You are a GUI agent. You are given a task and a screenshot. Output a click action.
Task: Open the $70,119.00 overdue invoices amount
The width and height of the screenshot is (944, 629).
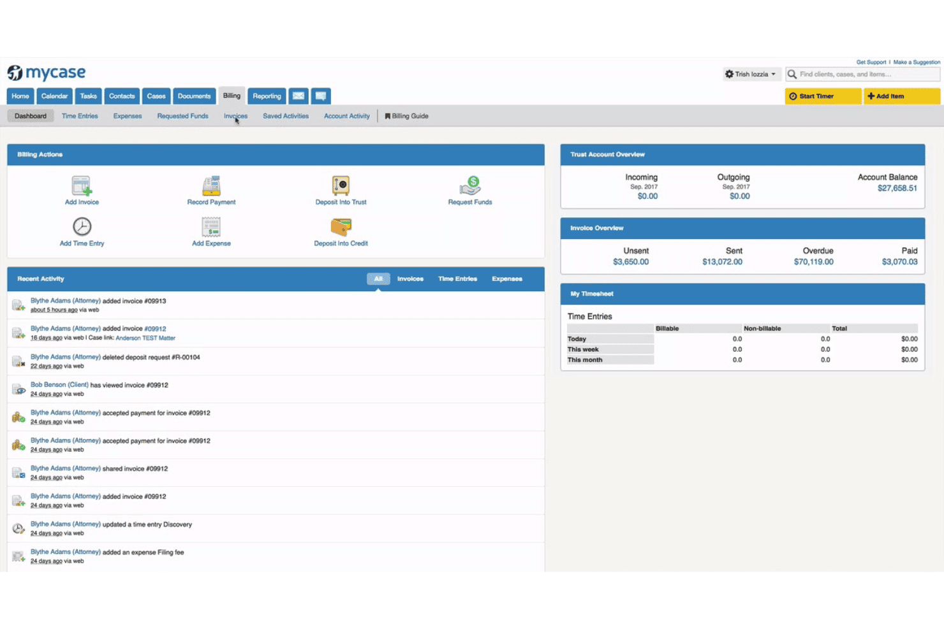click(813, 262)
